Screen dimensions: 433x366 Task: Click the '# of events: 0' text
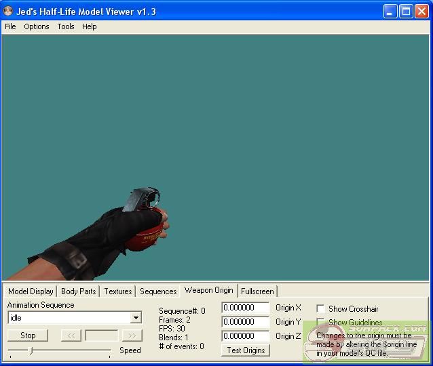tap(181, 346)
